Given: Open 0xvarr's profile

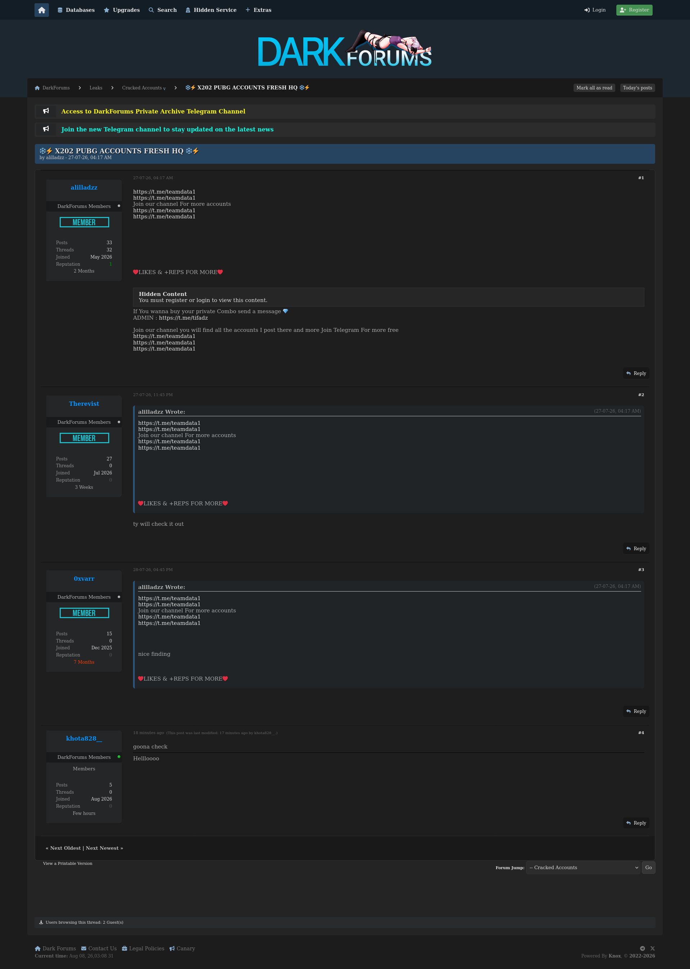Looking at the screenshot, I should coord(84,579).
